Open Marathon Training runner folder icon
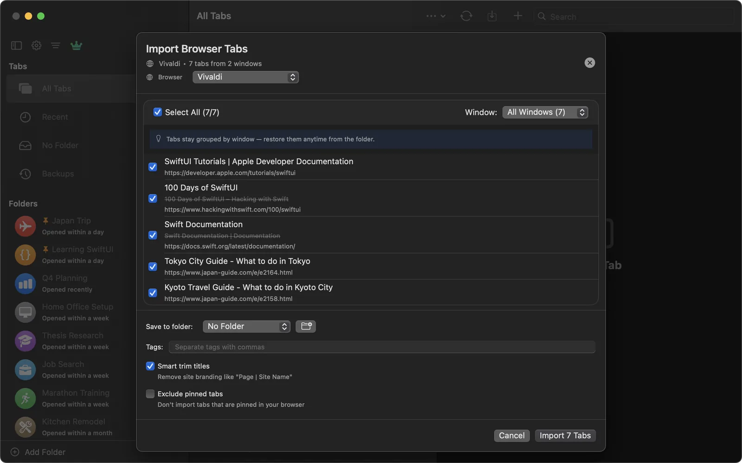 (x=26, y=399)
